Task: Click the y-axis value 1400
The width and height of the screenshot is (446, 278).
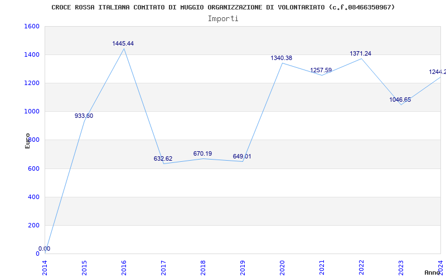Action: 32,54
